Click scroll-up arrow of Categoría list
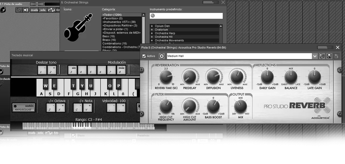This screenshot has width=345, height=164. [143, 14]
